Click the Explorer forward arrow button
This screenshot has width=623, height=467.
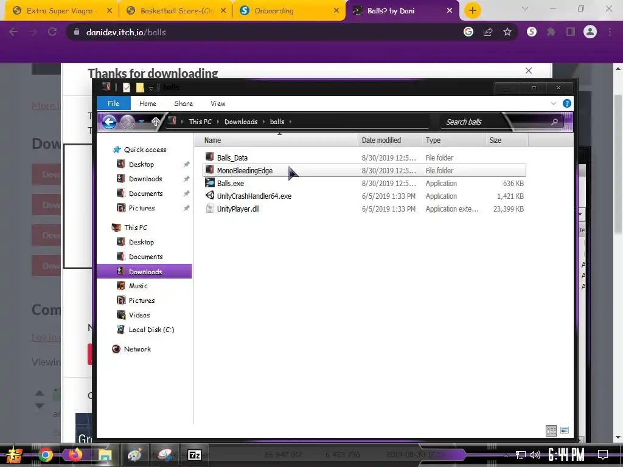click(128, 122)
